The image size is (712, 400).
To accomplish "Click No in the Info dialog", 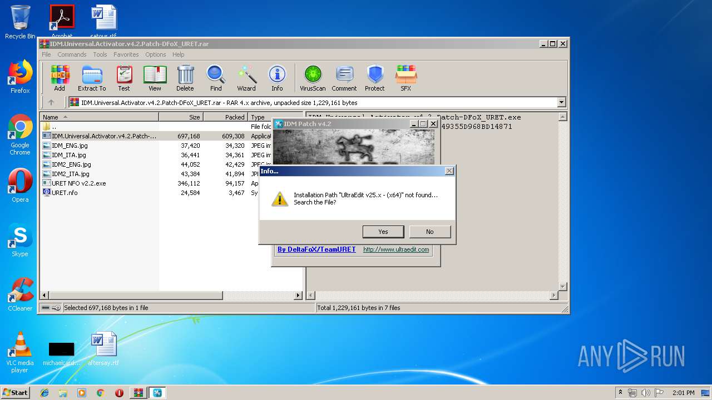I will pos(429,232).
